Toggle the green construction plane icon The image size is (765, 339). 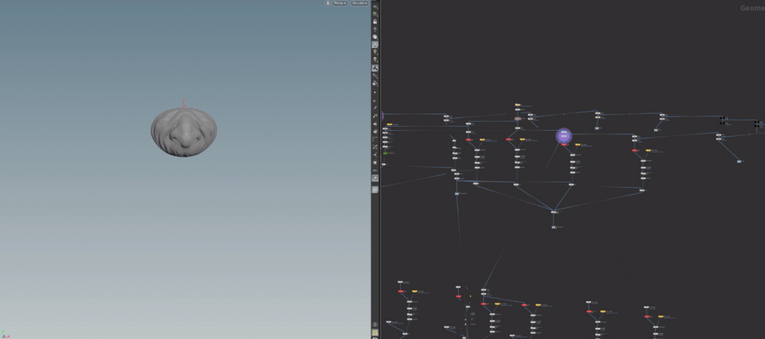375,13
